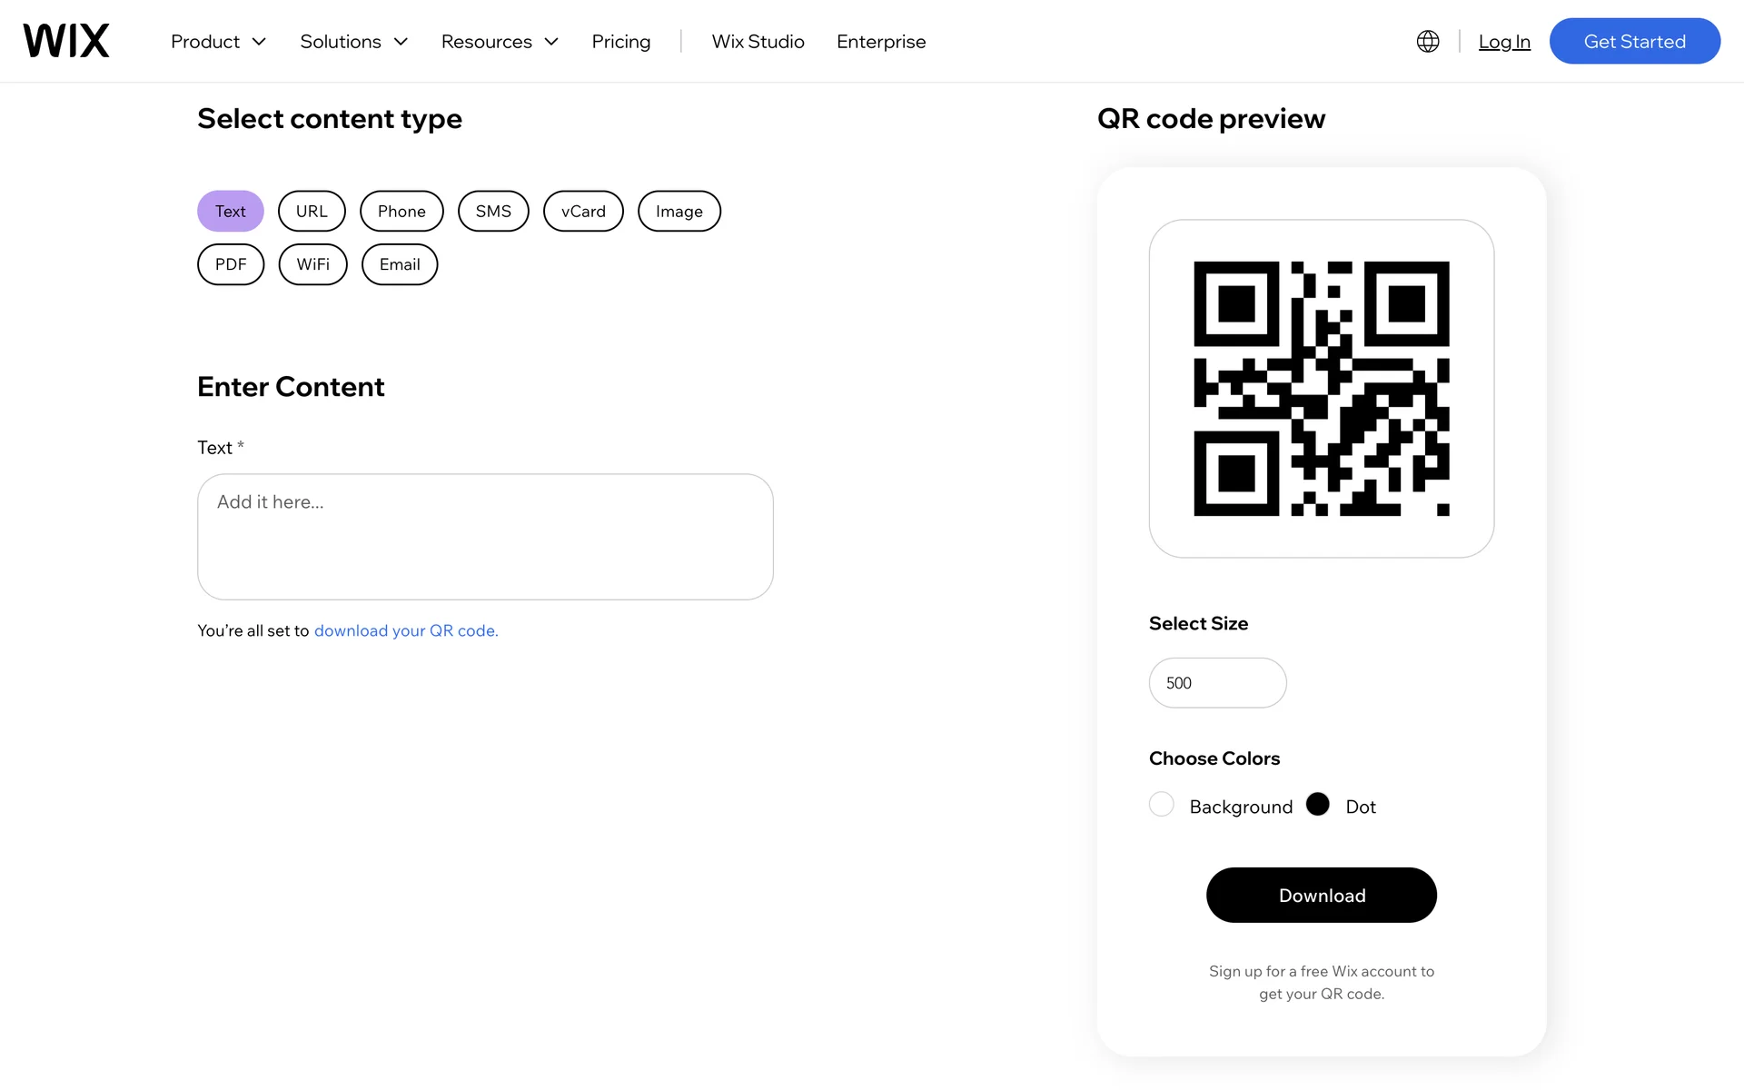Open the Background color swatch
This screenshot has height=1090, width=1744.
(x=1162, y=805)
